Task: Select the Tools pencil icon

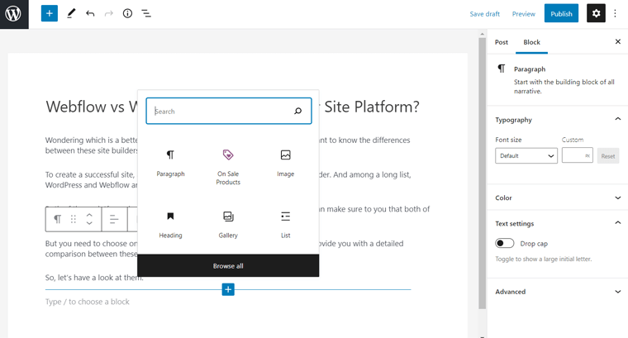Action: coord(71,13)
